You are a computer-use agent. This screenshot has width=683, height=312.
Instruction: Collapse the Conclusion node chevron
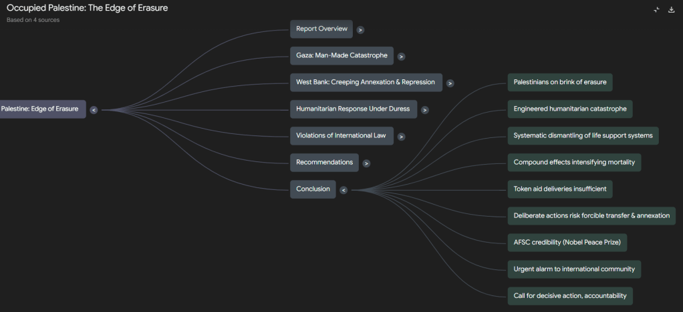coord(344,190)
